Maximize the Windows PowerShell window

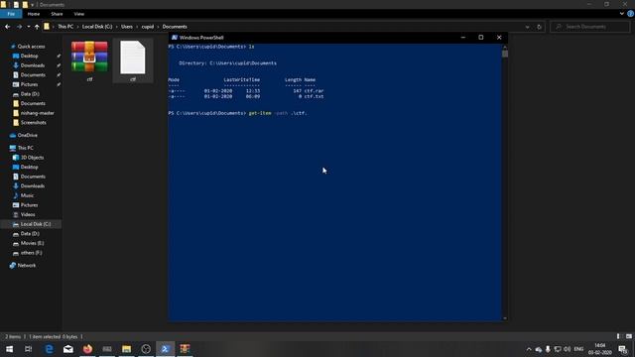pyautogui.click(x=480, y=38)
